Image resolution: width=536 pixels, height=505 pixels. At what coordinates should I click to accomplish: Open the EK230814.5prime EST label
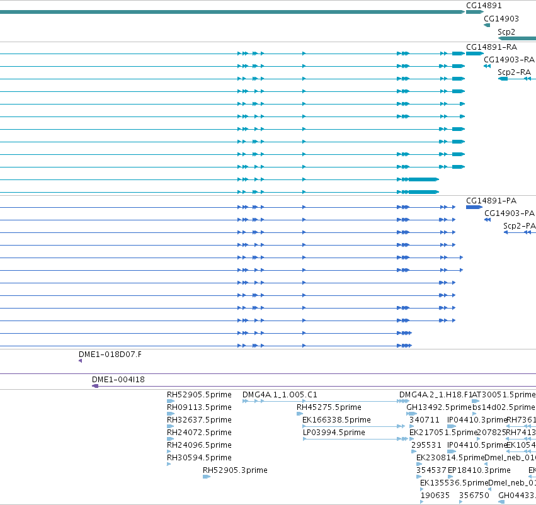(450, 458)
